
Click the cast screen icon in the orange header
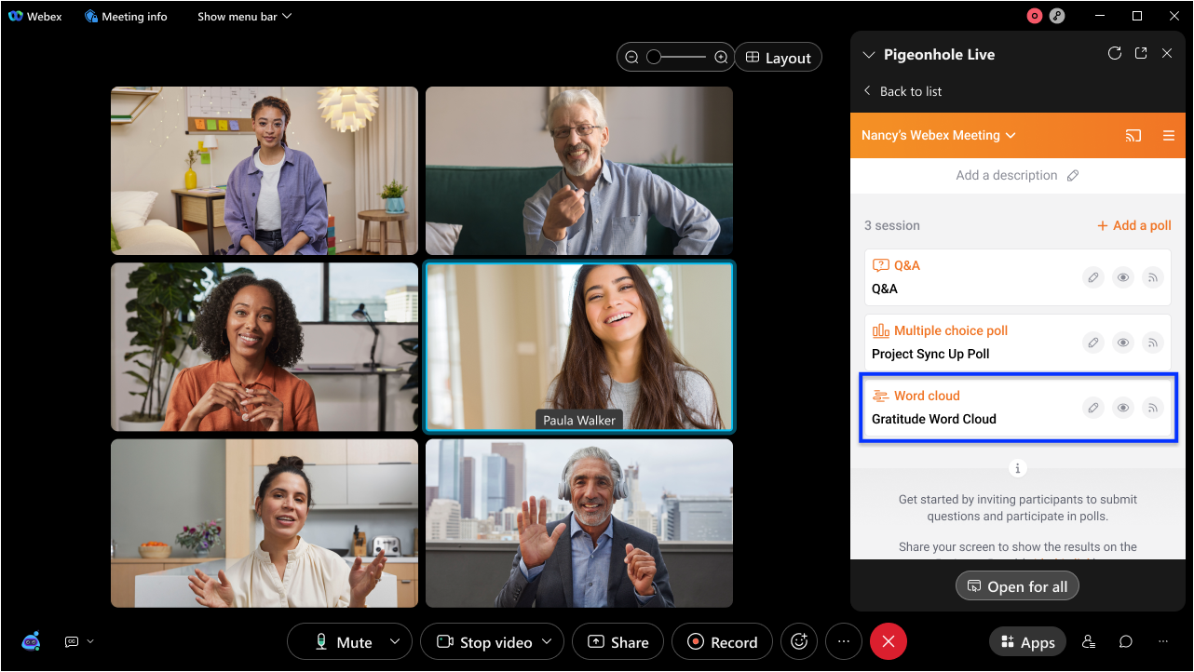click(1133, 136)
